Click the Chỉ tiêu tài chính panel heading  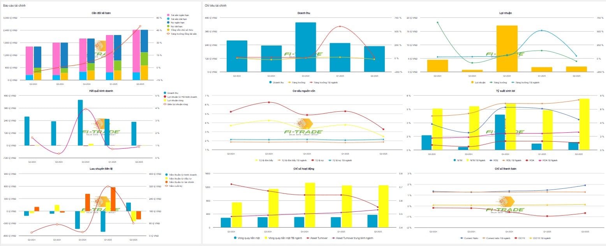click(x=215, y=5)
